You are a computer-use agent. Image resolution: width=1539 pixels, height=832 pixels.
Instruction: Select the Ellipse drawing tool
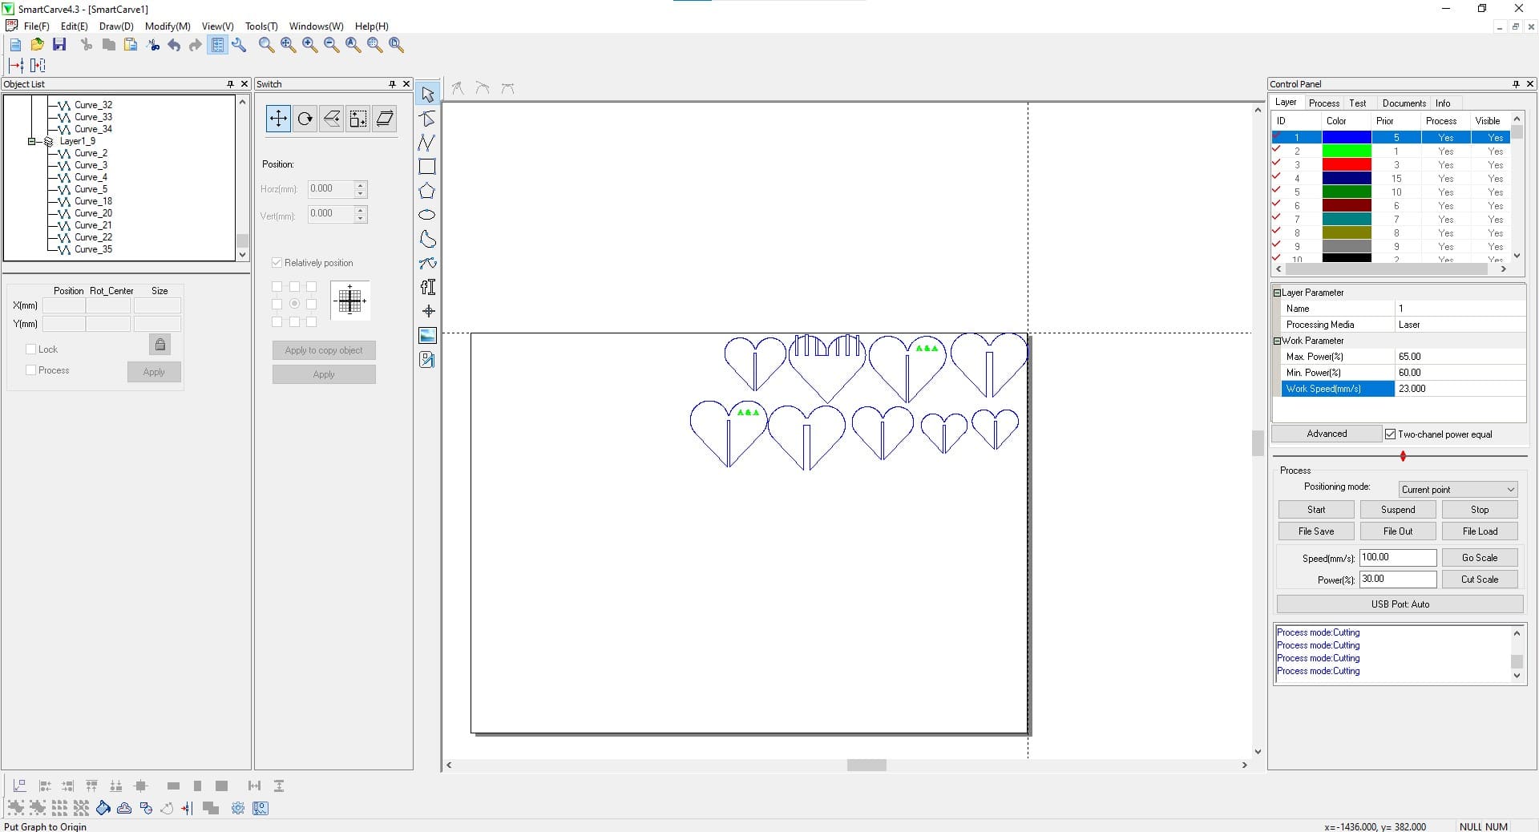[x=427, y=215]
